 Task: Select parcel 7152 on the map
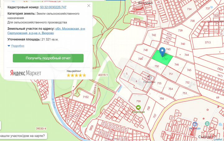click(x=86, y=97)
